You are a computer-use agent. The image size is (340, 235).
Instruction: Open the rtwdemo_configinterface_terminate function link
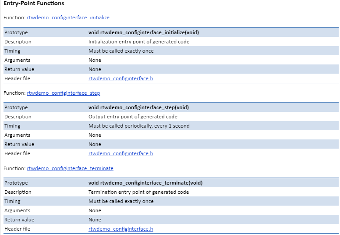coord(70,168)
